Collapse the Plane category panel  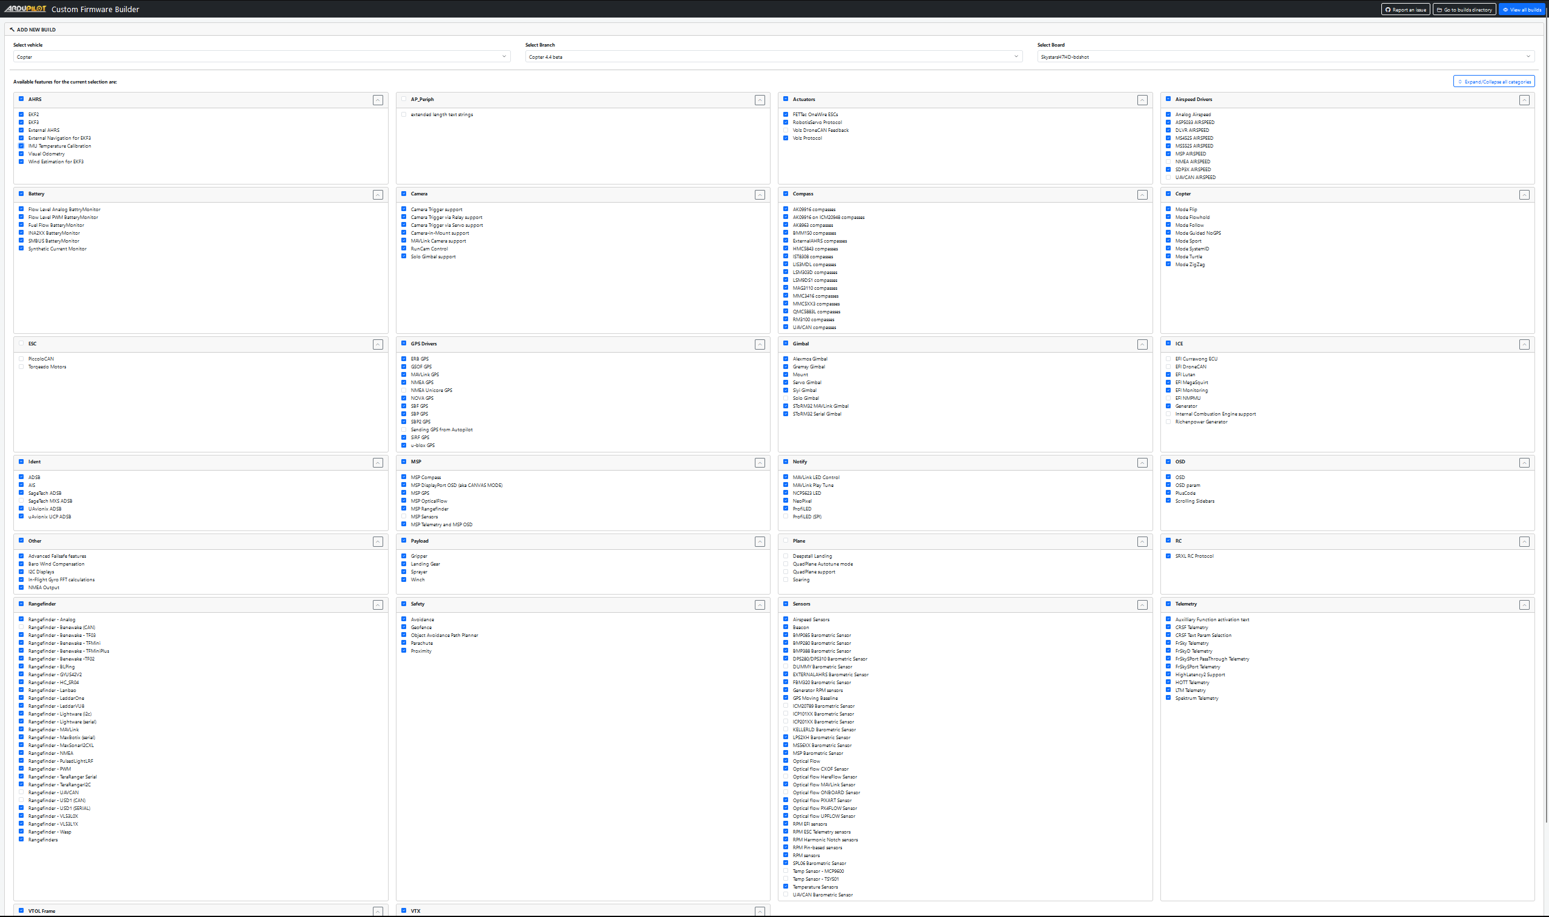[1142, 542]
